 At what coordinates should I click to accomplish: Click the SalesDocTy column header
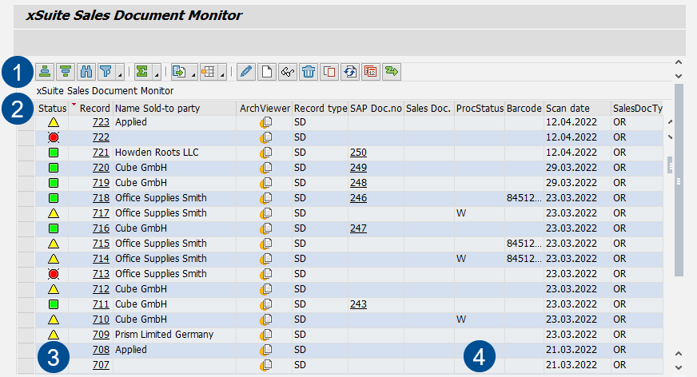(x=637, y=109)
